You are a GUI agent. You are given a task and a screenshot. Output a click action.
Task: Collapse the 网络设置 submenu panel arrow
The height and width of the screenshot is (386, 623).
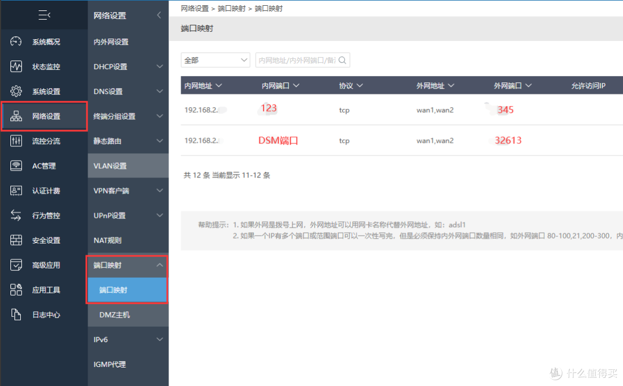coord(159,15)
